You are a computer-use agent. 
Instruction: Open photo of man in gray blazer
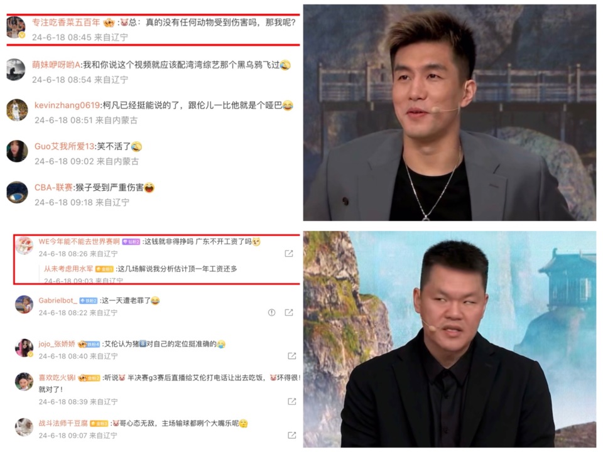[450, 112]
